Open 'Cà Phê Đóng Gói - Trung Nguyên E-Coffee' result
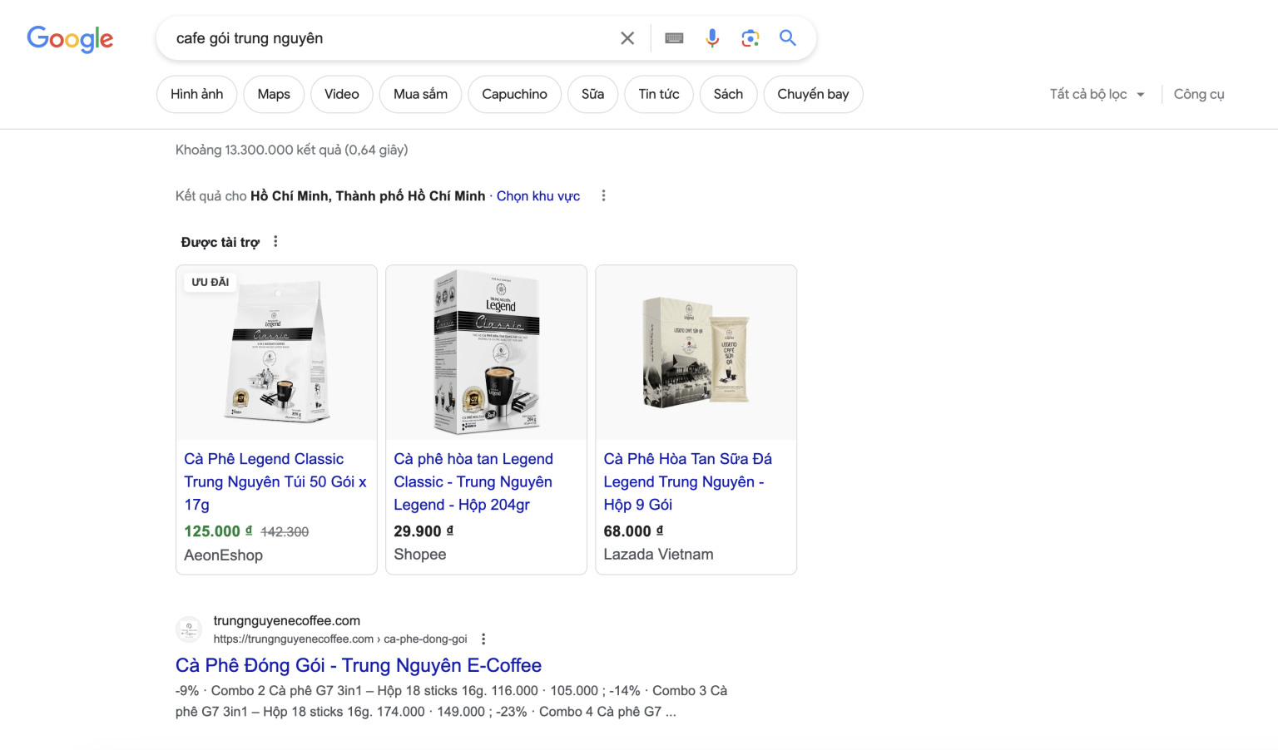The height and width of the screenshot is (750, 1278). point(358,665)
